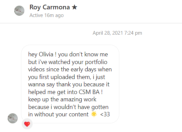
Task: Open Roy Carmona's header profile picture
Action: click(19, 11)
